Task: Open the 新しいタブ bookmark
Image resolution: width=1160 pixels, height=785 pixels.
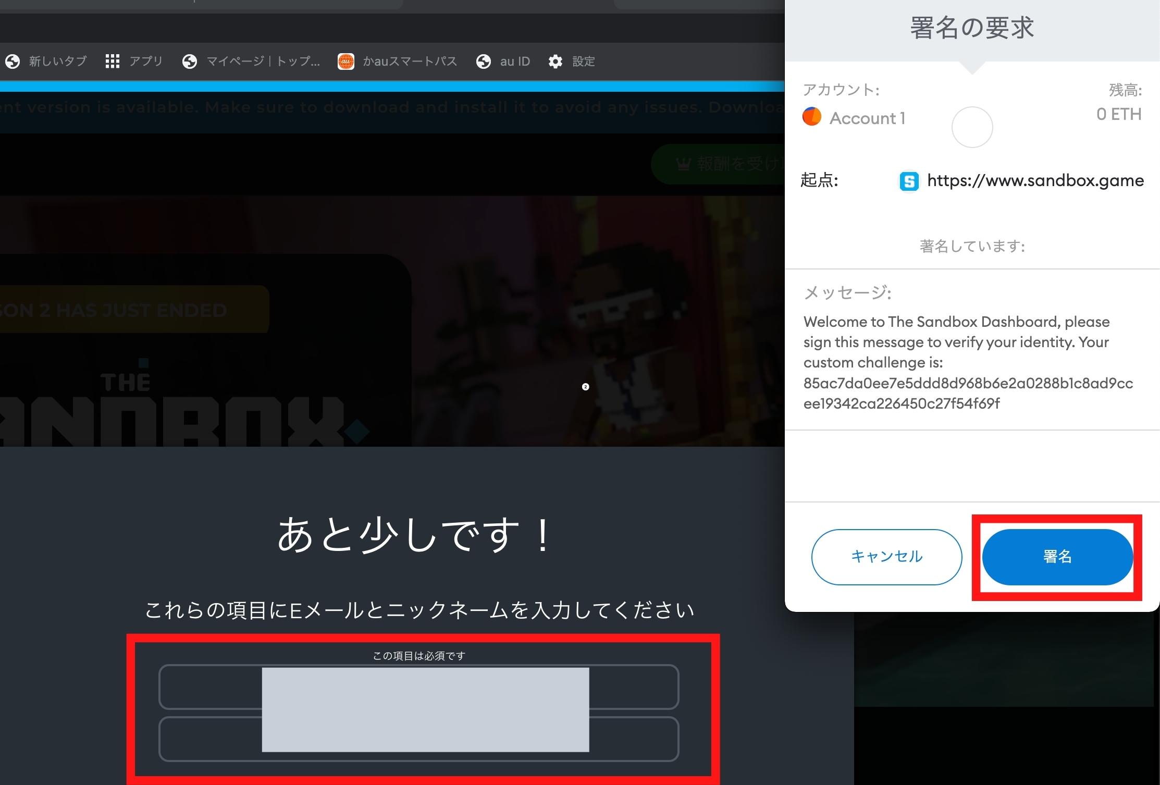Action: coord(46,62)
